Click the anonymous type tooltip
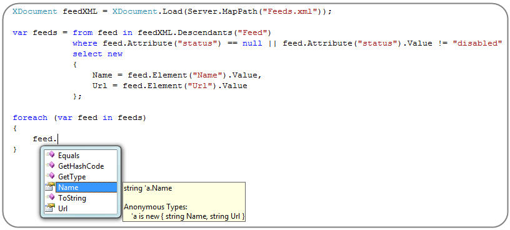510x230 pixels. (x=184, y=202)
